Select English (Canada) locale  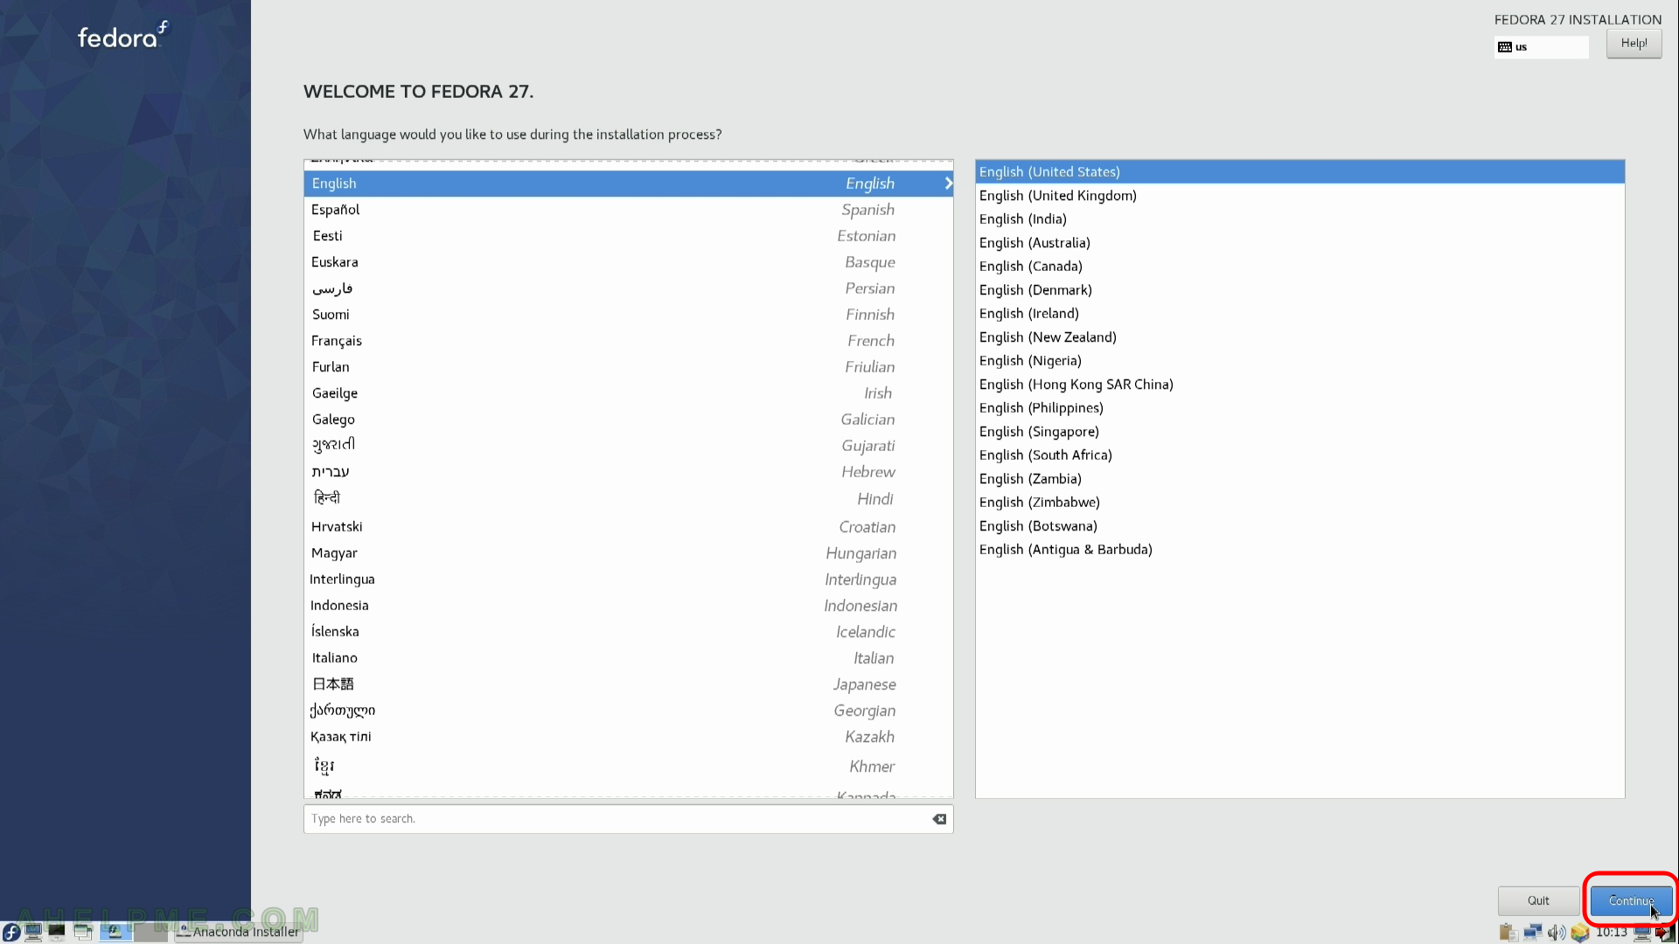(x=1299, y=267)
